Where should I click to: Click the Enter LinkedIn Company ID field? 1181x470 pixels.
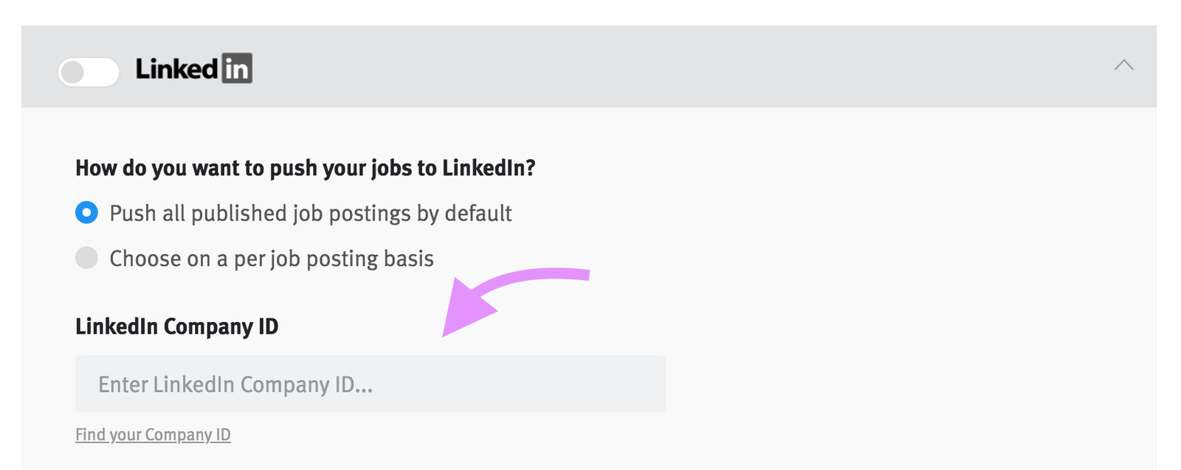369,383
